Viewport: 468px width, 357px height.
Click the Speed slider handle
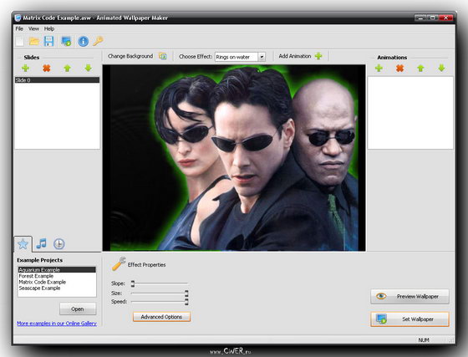coord(186,302)
